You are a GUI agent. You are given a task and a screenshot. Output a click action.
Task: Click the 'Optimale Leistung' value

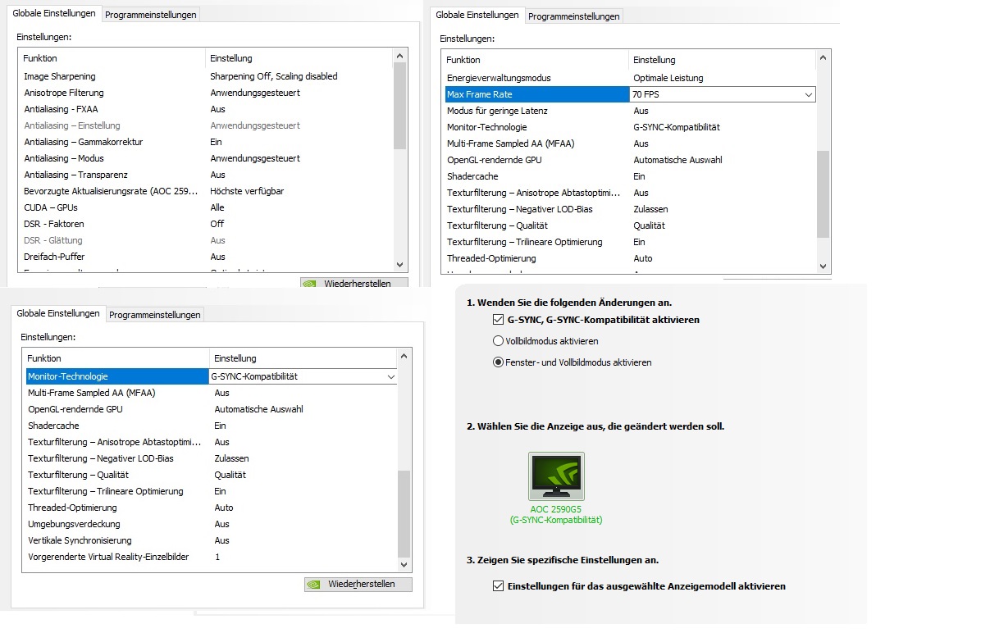tap(668, 78)
